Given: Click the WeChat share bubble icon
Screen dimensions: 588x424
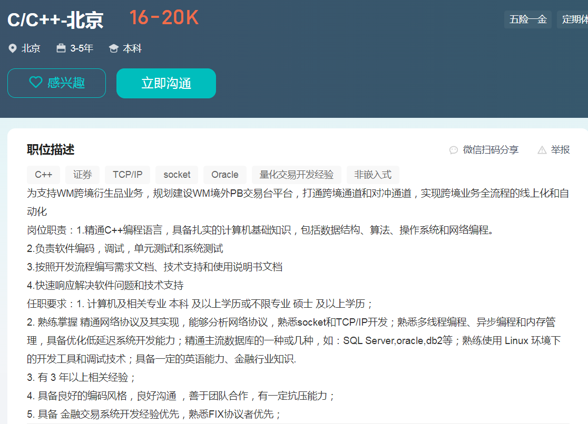Looking at the screenshot, I should [453, 150].
